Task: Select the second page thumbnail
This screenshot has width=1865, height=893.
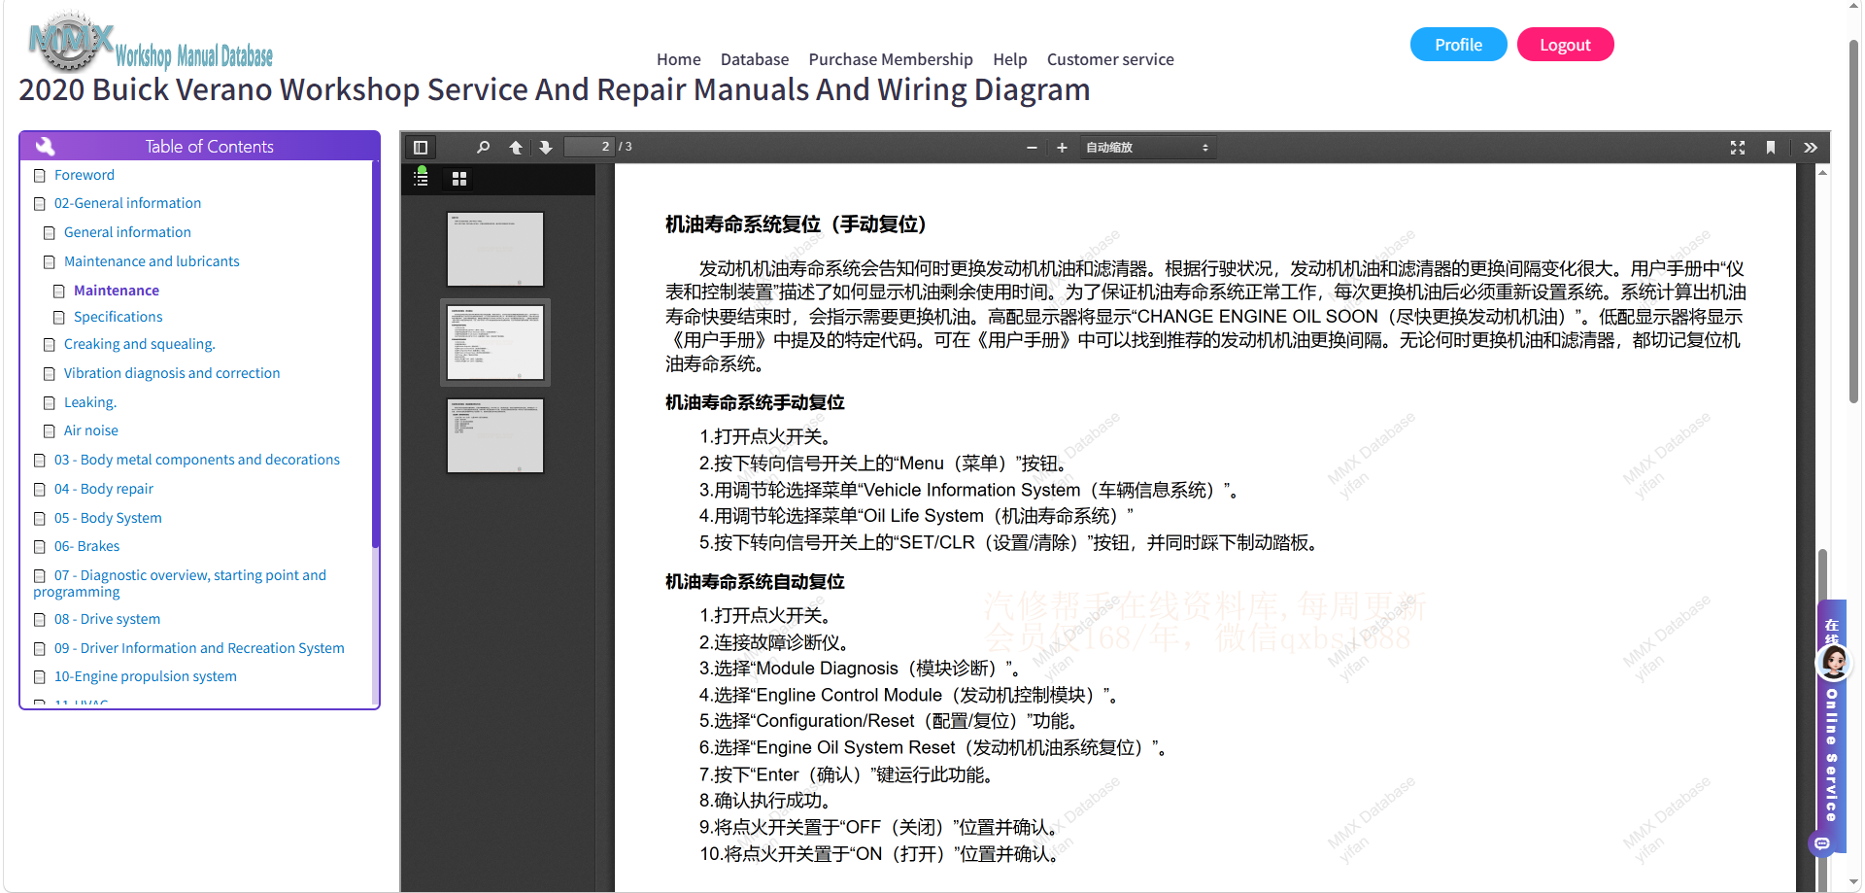Action: (x=495, y=342)
